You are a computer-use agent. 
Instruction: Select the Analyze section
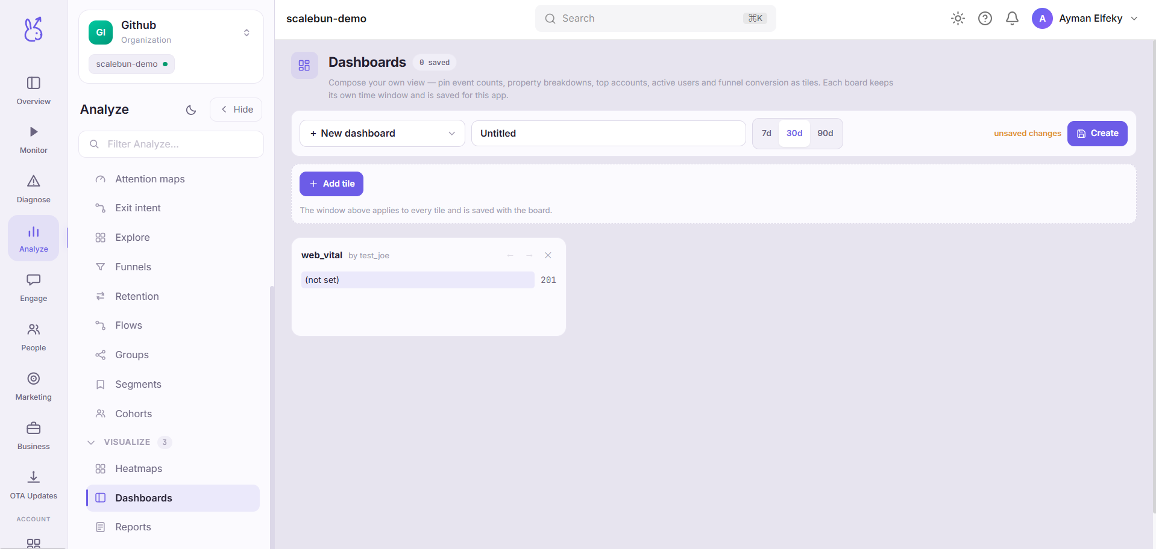(x=34, y=238)
